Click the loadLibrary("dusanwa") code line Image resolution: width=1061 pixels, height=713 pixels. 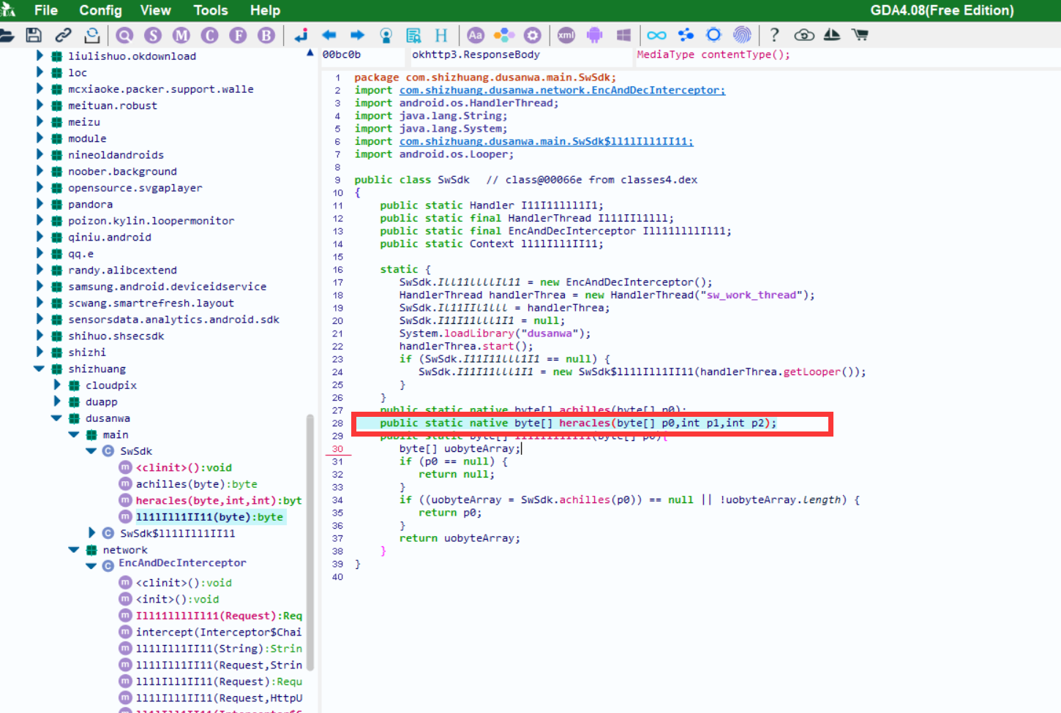coord(495,333)
